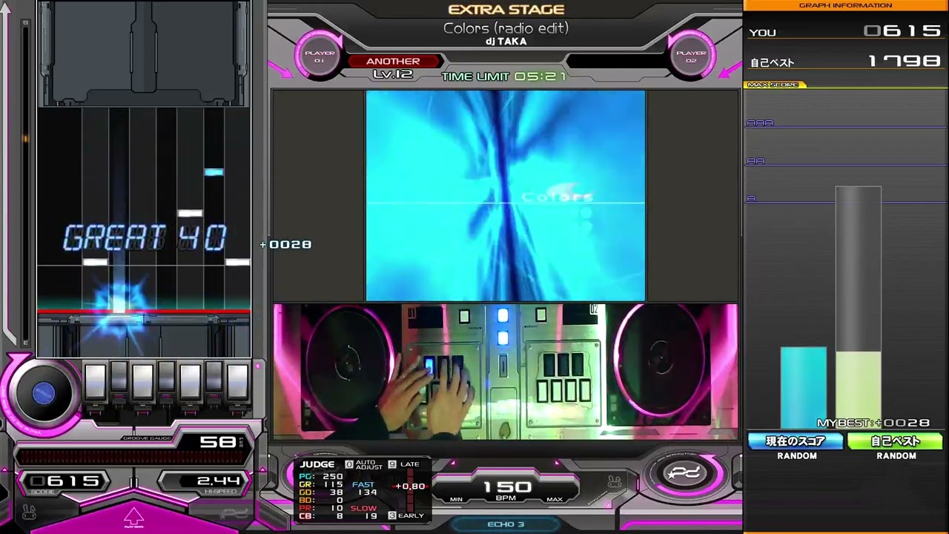Click the PG: 250 judge row
949x534 pixels.
[321, 476]
